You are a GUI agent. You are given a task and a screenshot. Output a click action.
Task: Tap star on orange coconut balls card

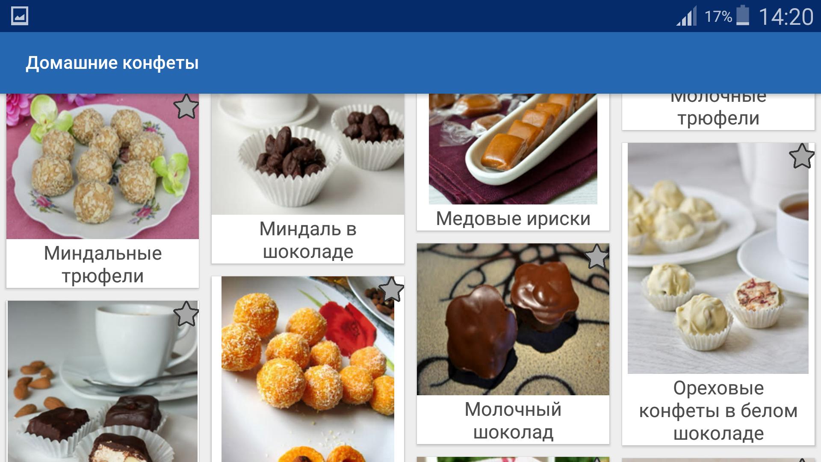(391, 289)
